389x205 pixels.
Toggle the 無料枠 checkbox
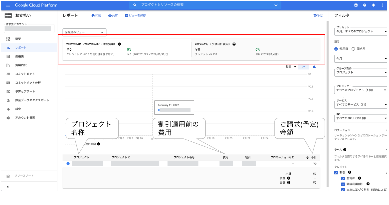click(x=343, y=179)
